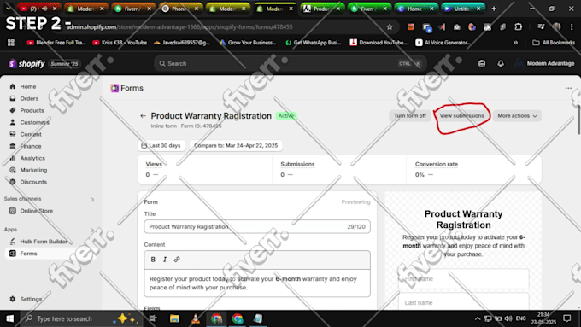Switch to the Phone browser tab
Screen dimensions: 581x327
[x=180, y=9]
